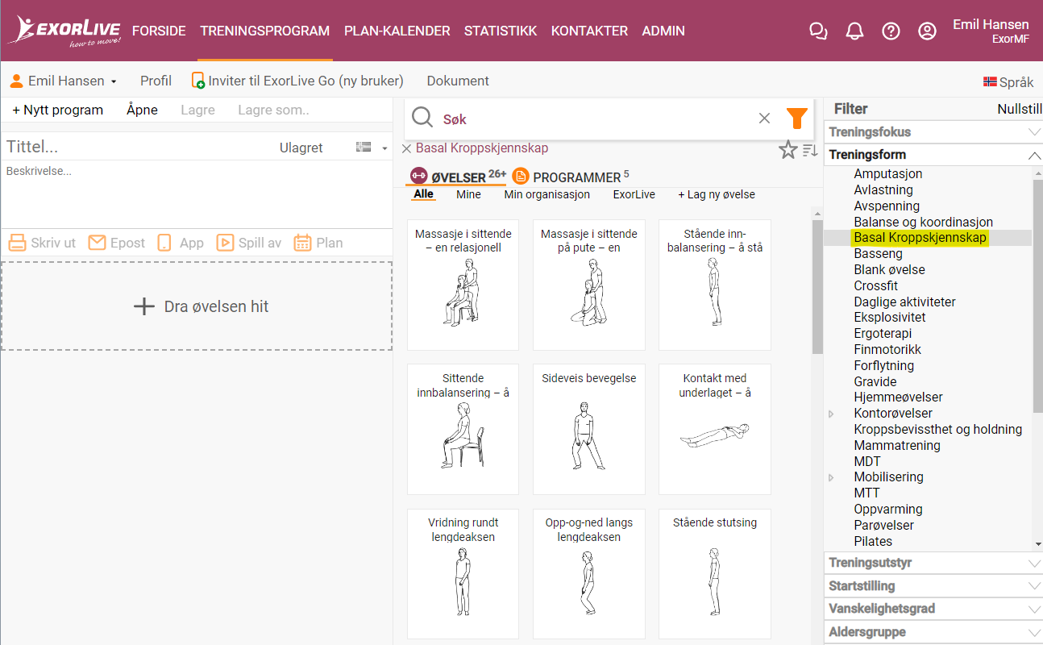Open the user account icon
Viewport: 1043px width, 645px height.
point(928,31)
